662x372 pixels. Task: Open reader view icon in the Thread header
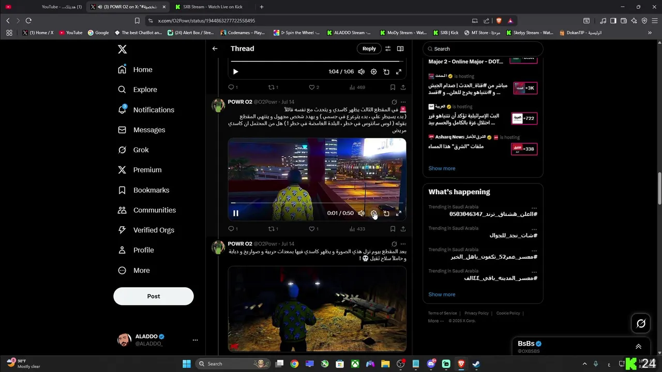click(400, 49)
